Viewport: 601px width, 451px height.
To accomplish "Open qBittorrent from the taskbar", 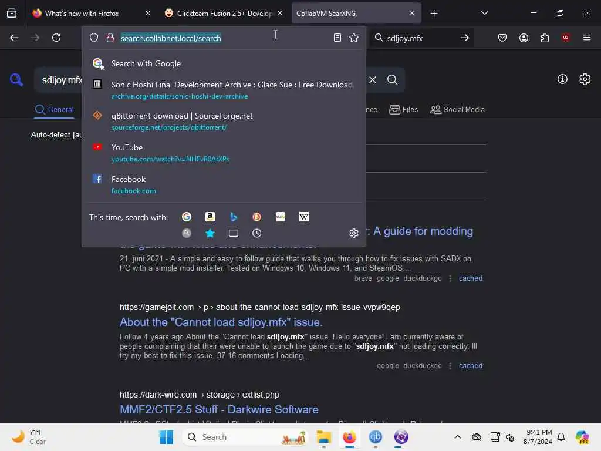I will [375, 437].
